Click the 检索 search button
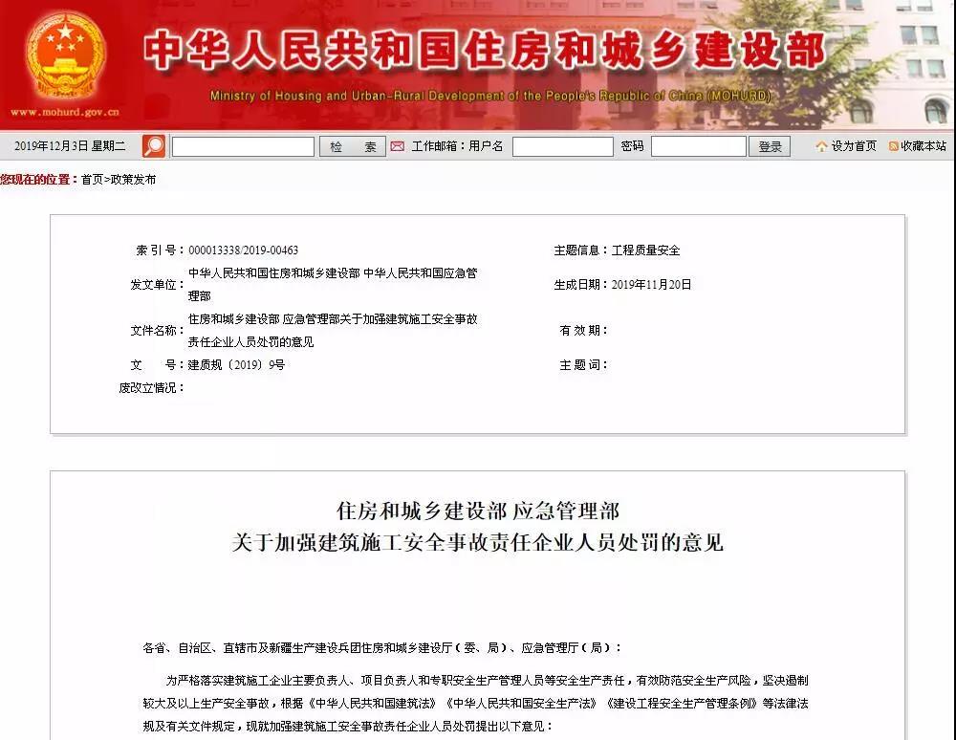 (x=353, y=146)
